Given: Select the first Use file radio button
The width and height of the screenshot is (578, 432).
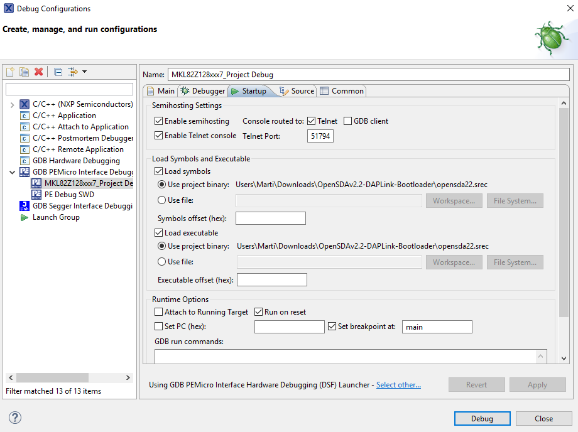Looking at the screenshot, I should pyautogui.click(x=162, y=200).
